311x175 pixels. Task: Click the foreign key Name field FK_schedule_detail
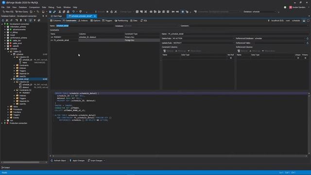(x=239, y=34)
